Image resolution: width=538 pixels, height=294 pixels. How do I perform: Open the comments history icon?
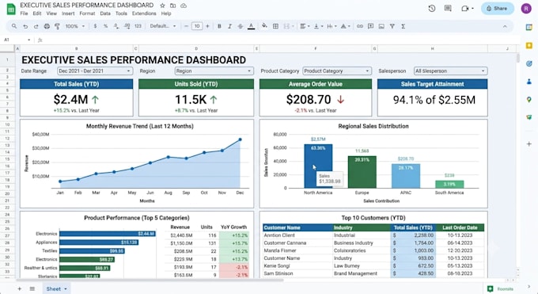point(448,8)
